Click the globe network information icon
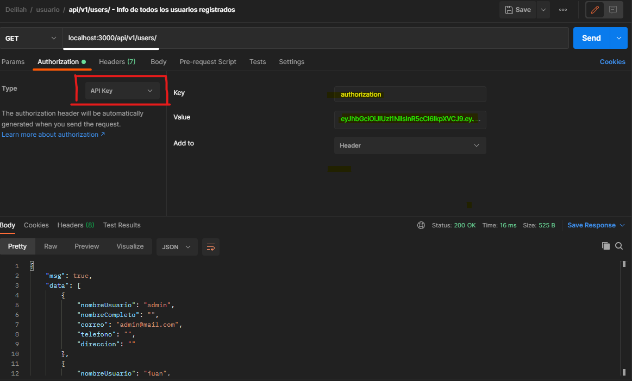This screenshot has height=381, width=632. (x=421, y=225)
